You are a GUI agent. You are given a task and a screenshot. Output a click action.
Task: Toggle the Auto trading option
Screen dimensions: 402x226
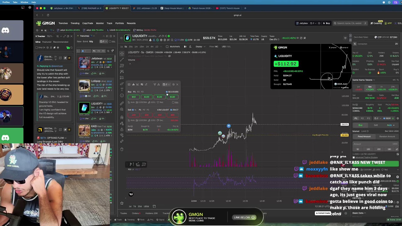coord(391,125)
